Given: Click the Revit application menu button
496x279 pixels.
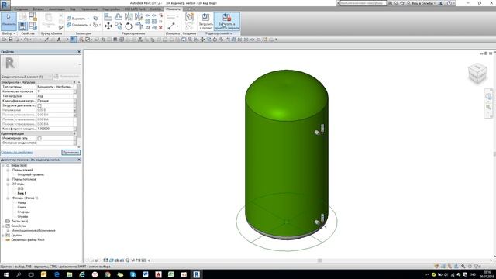Looking at the screenshot, I should 5,5.
